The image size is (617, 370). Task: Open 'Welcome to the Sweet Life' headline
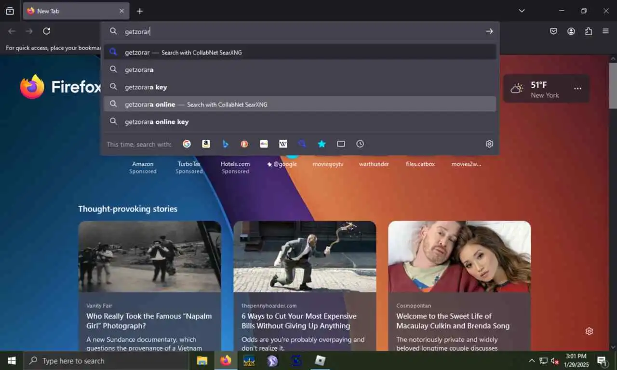tap(453, 321)
